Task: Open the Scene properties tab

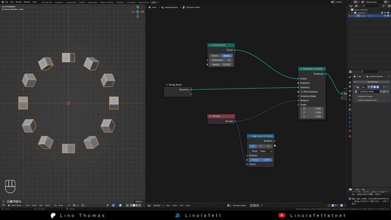Action: coord(350,95)
